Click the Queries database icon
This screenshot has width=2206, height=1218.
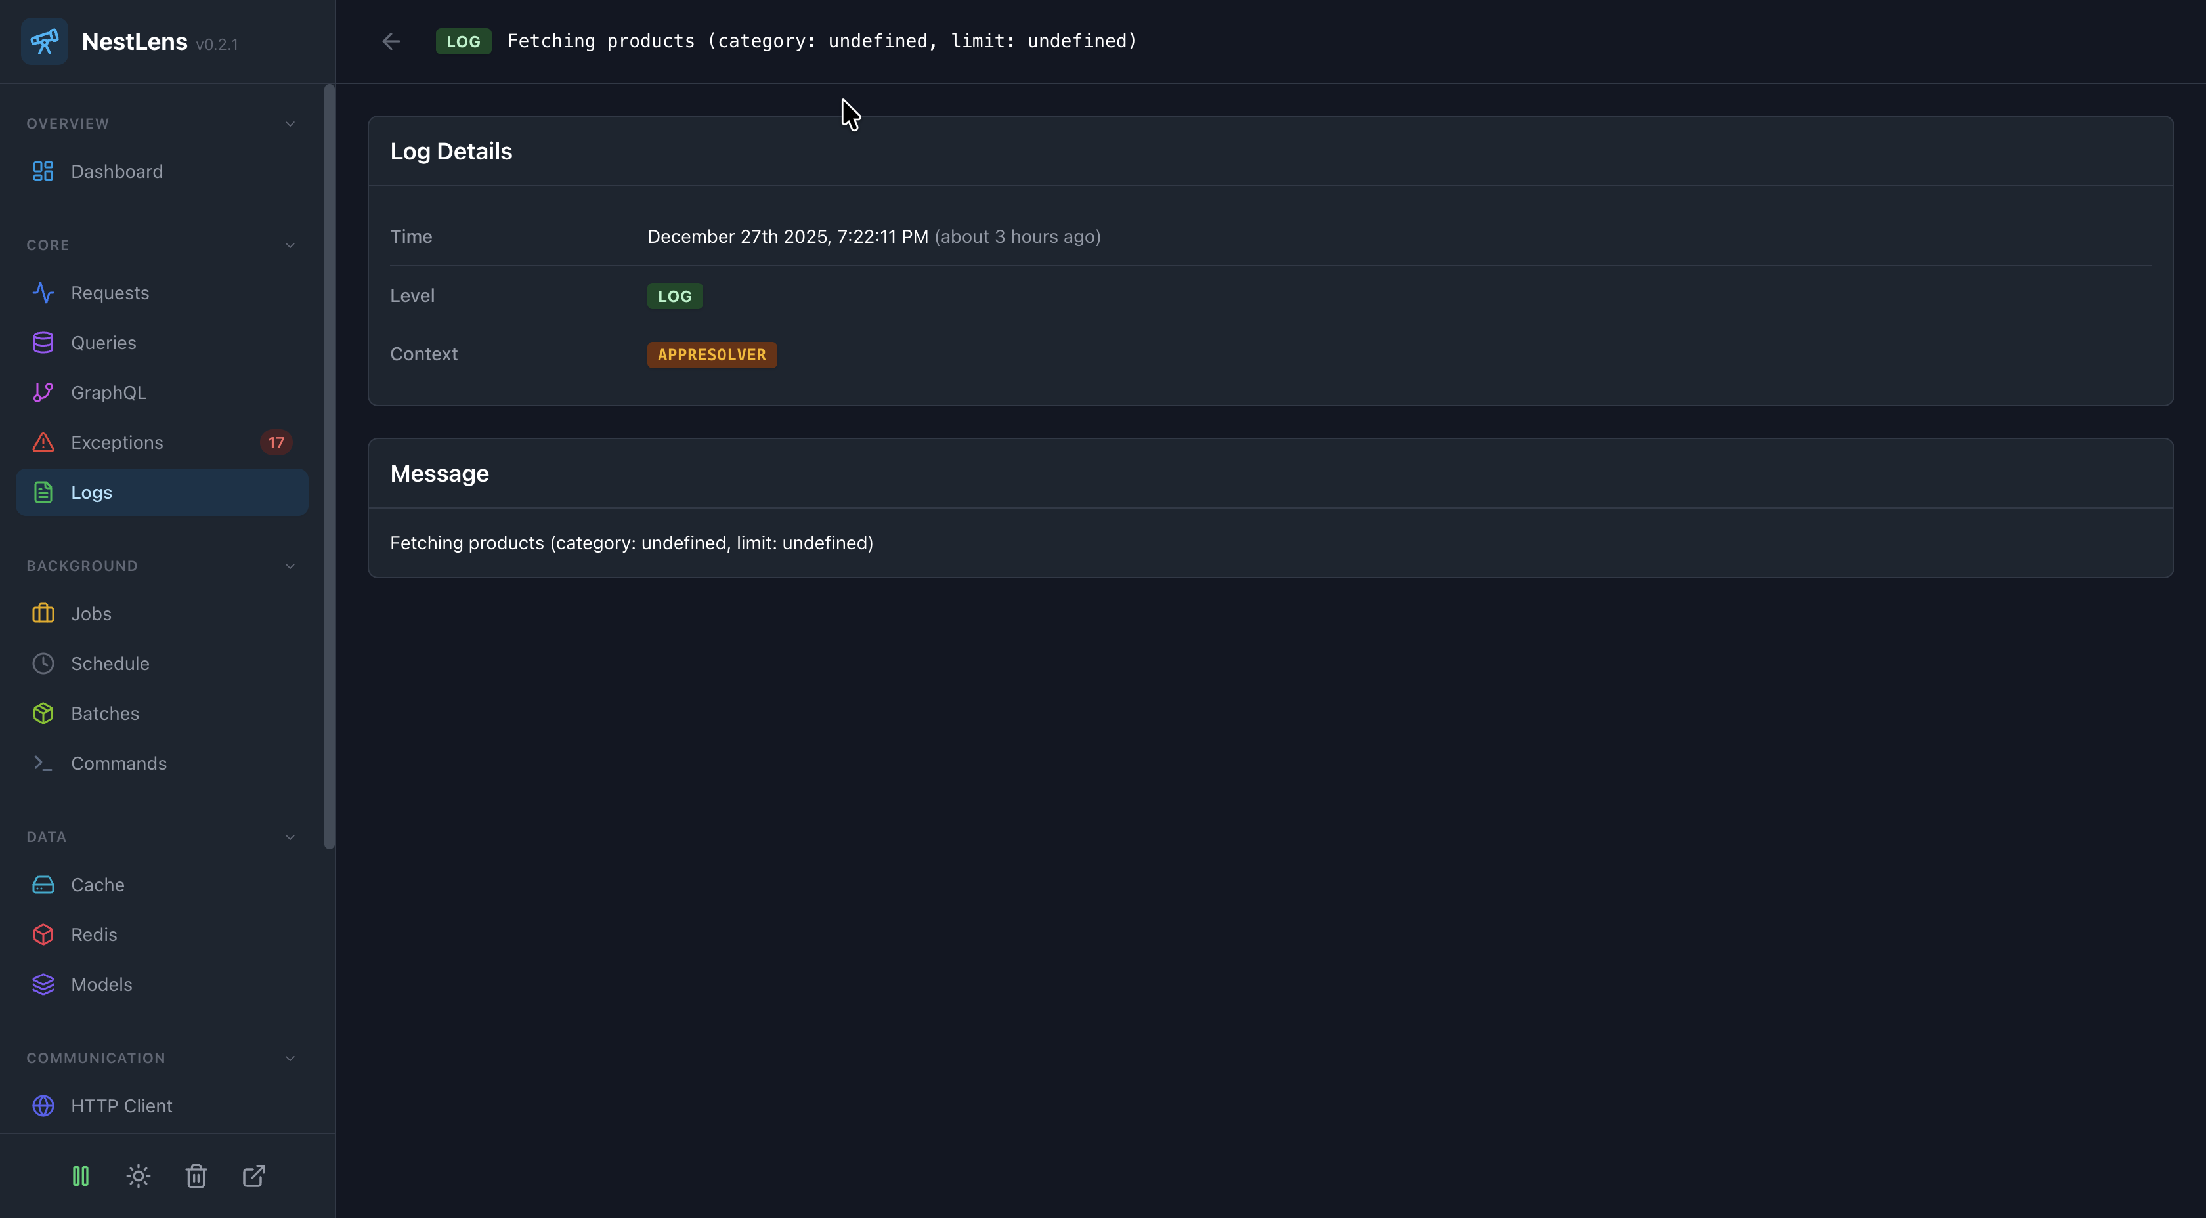[43, 343]
